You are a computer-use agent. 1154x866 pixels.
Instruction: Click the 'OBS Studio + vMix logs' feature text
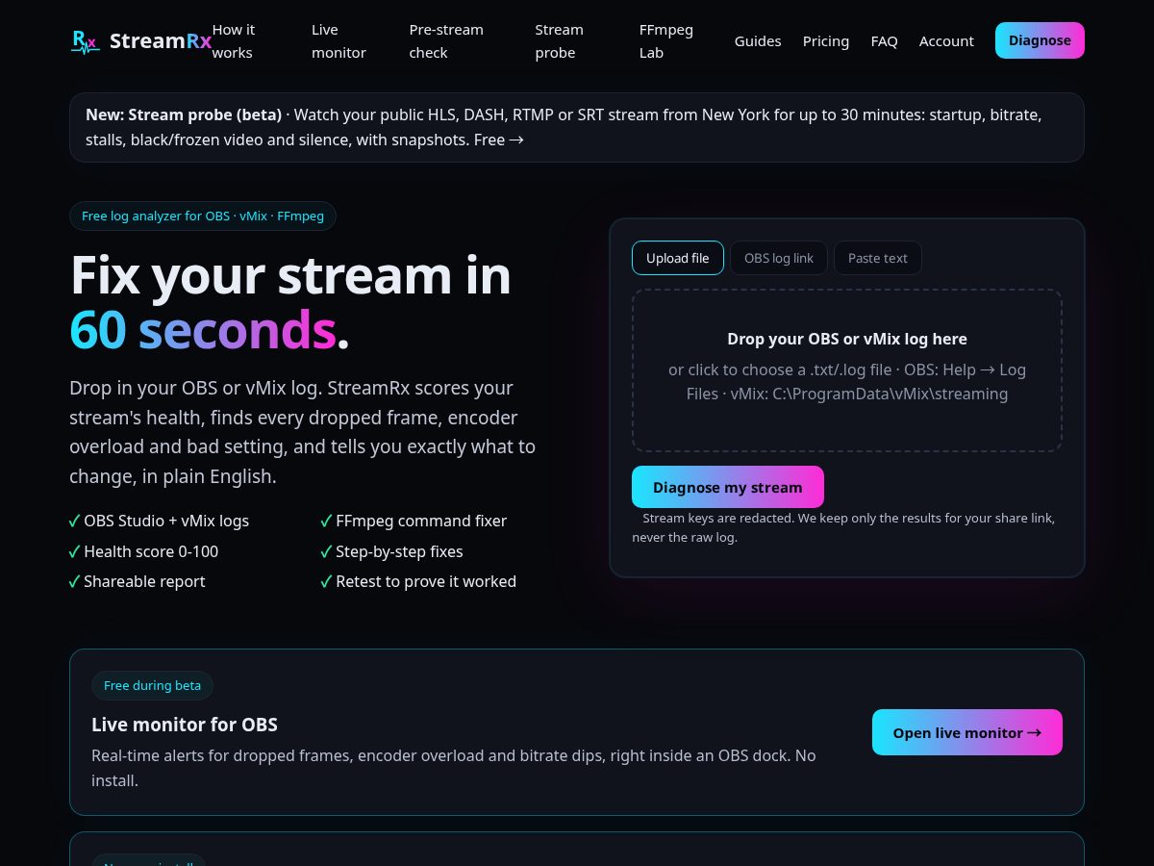click(x=166, y=521)
